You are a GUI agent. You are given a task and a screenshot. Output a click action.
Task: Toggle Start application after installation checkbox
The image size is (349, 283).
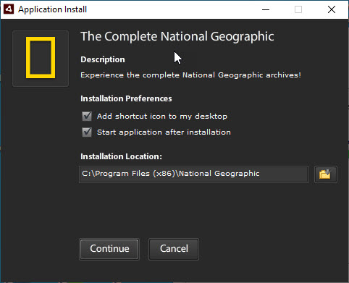[x=87, y=132]
